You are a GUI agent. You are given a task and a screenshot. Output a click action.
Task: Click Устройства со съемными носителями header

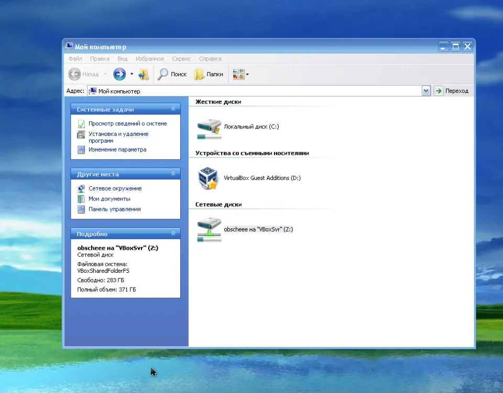tap(252, 153)
